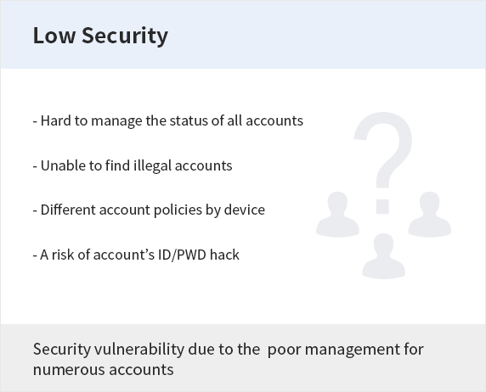Click the word "device" in the third bullet
486x392 pixels.
(x=245, y=210)
